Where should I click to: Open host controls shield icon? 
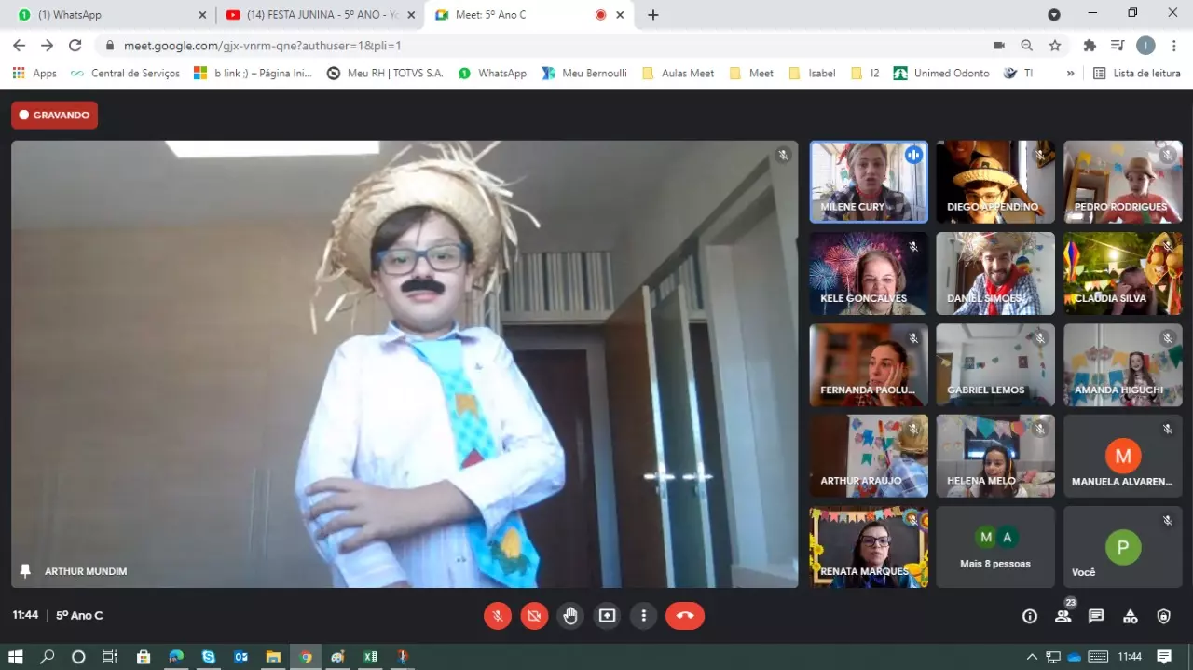[x=1163, y=616]
